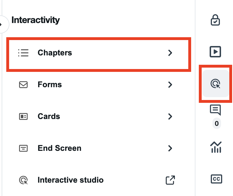Open the Interactive studio link
The height and width of the screenshot is (196, 233).
[70, 180]
